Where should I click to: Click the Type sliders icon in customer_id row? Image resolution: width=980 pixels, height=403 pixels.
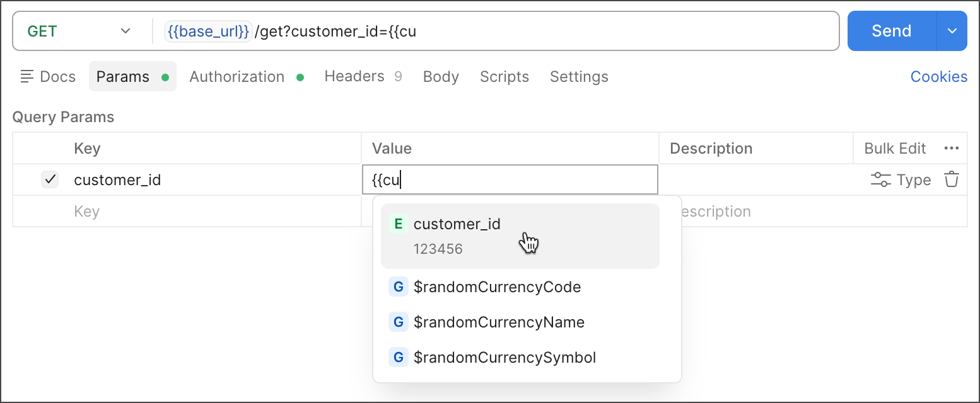pos(881,180)
